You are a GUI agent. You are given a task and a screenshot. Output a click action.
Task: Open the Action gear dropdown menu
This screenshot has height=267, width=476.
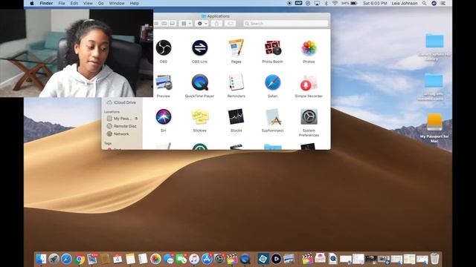[x=202, y=23]
